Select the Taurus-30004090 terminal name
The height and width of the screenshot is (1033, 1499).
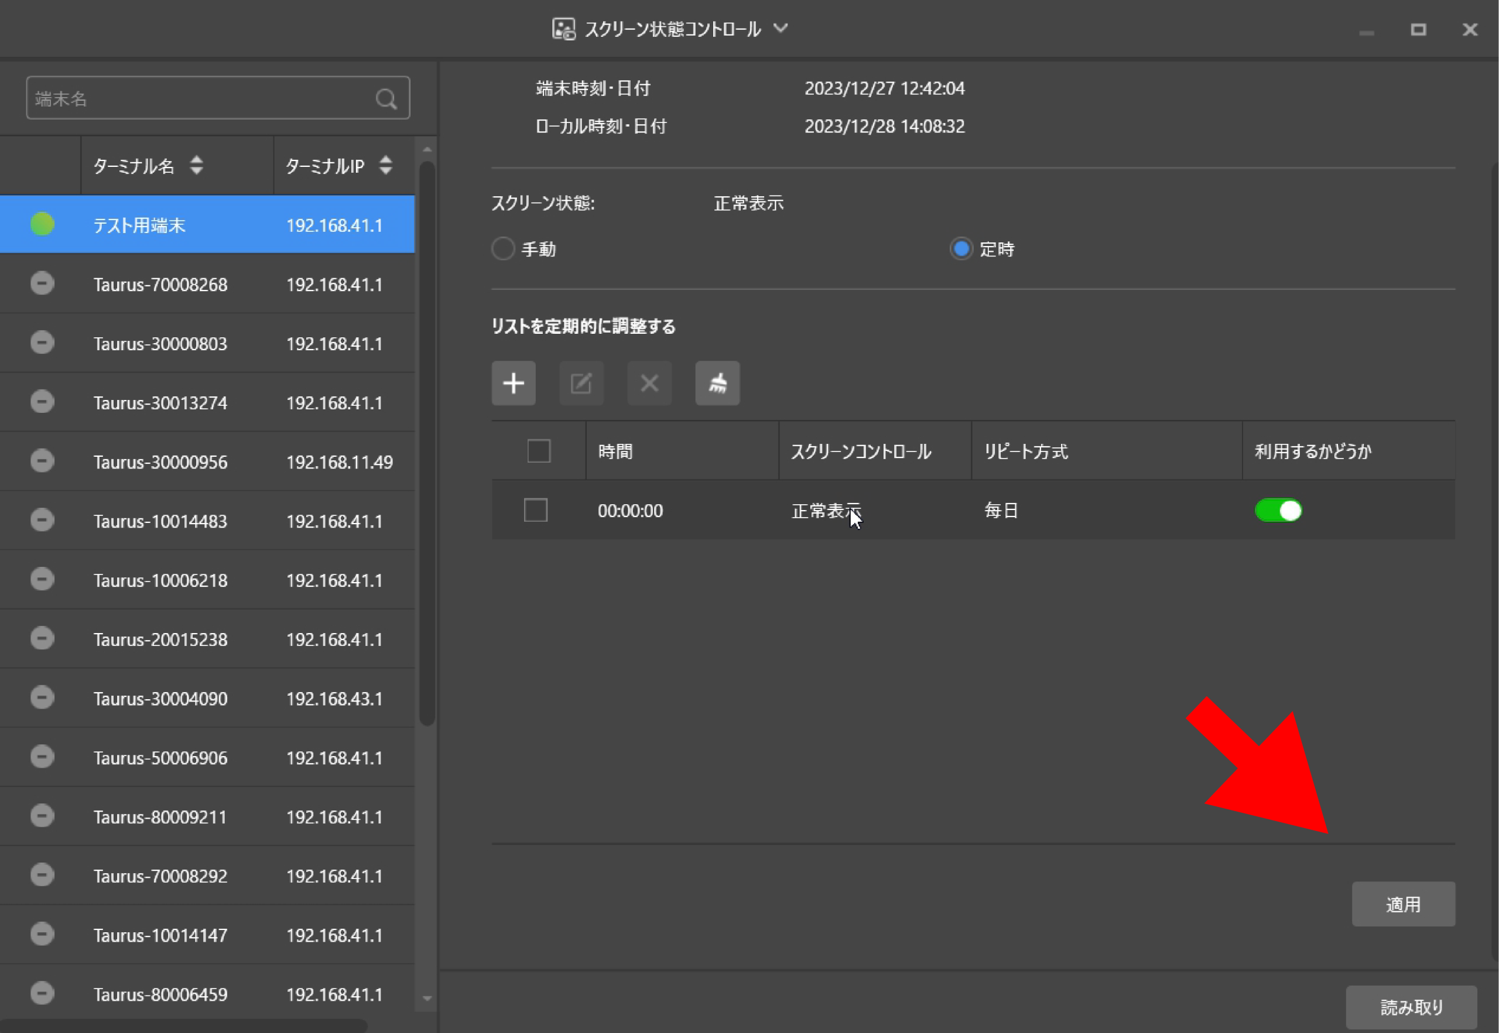coord(160,699)
